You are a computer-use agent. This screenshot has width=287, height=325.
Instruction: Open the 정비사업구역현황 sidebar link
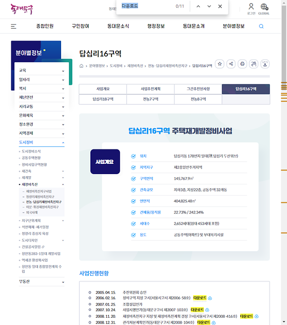(34, 165)
